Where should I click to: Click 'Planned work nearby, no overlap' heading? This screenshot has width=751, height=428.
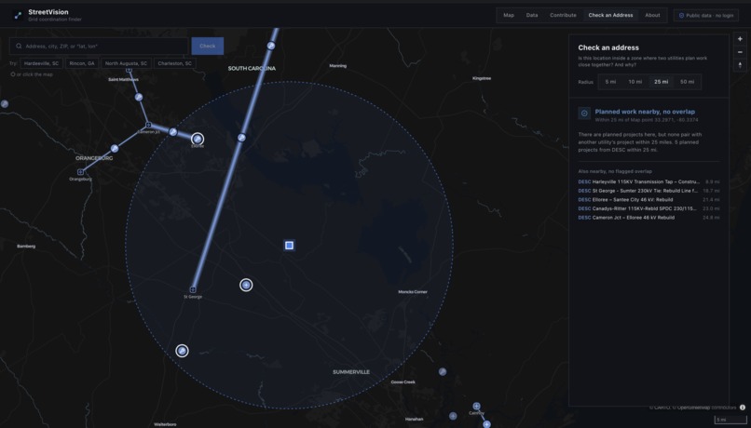click(x=645, y=112)
